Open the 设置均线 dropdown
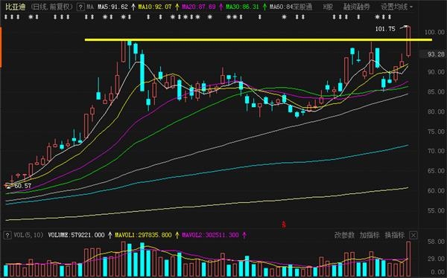 click(396, 7)
